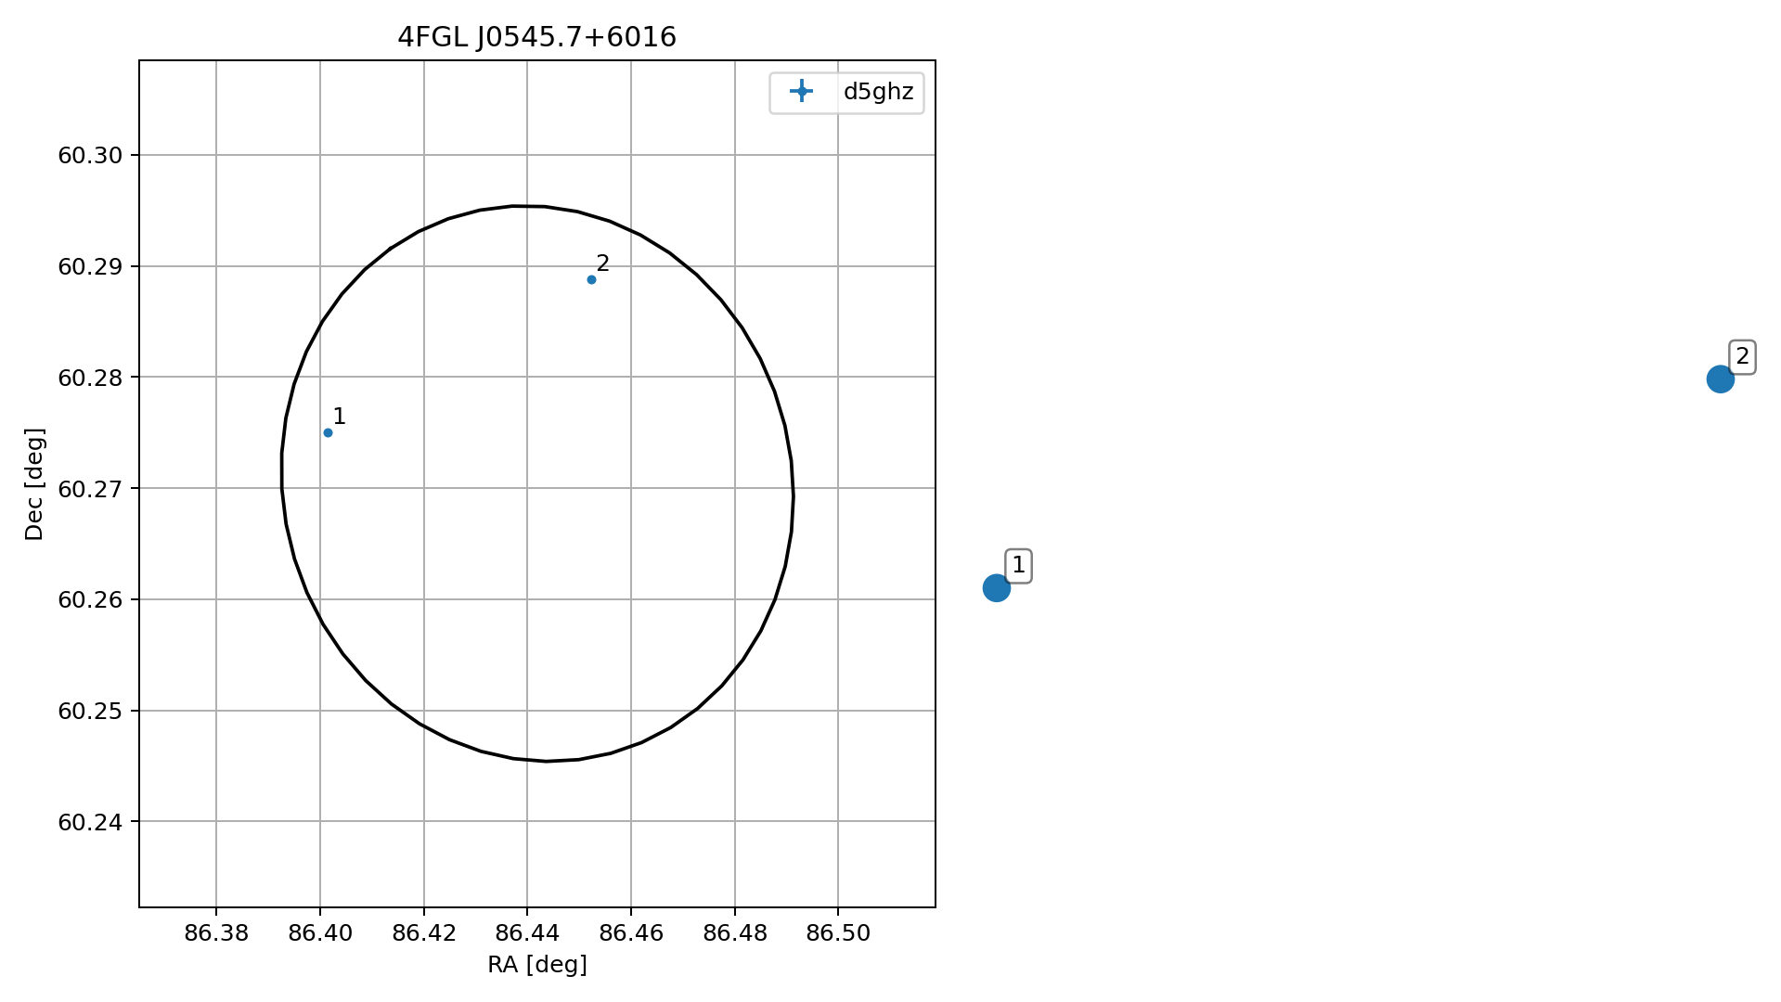This screenshot has width=1781, height=1002.
Task: Click the 86.48 x-axis tick label
Action: point(735,933)
